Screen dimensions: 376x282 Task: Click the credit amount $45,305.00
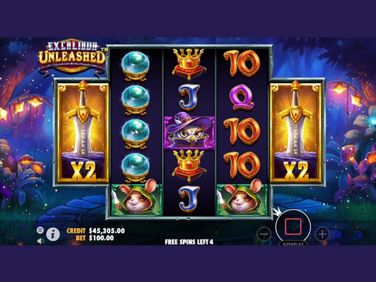click(107, 231)
